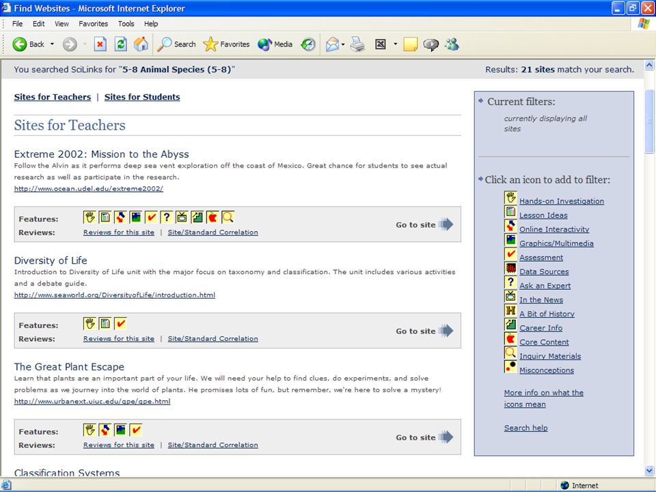Viewport: 656px width, 492px height.
Task: Add the Inquiry Materials magnifier icon
Action: [x=510, y=353]
